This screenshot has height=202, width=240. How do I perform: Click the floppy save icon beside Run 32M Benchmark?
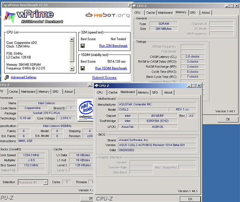point(83,46)
